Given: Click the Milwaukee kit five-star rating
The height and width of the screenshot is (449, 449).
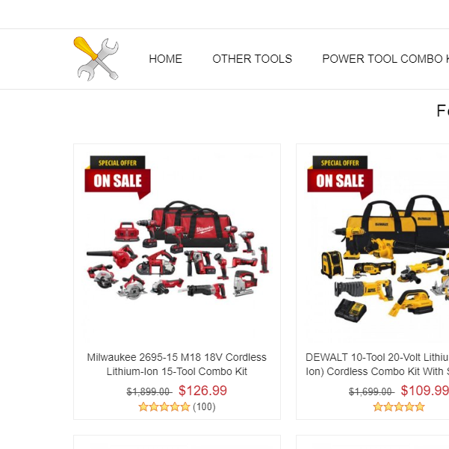Looking at the screenshot, I should point(164,406).
